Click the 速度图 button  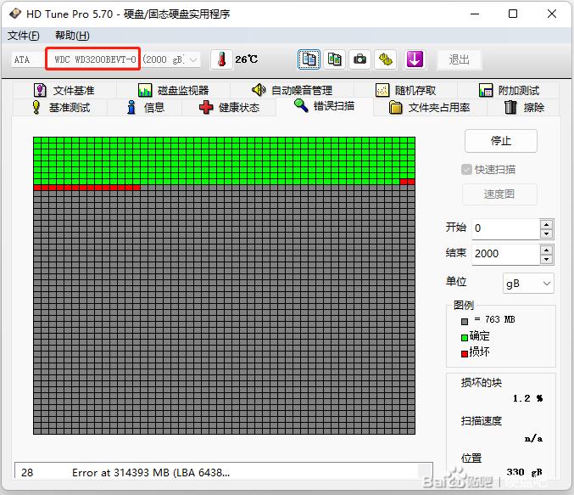coord(499,194)
